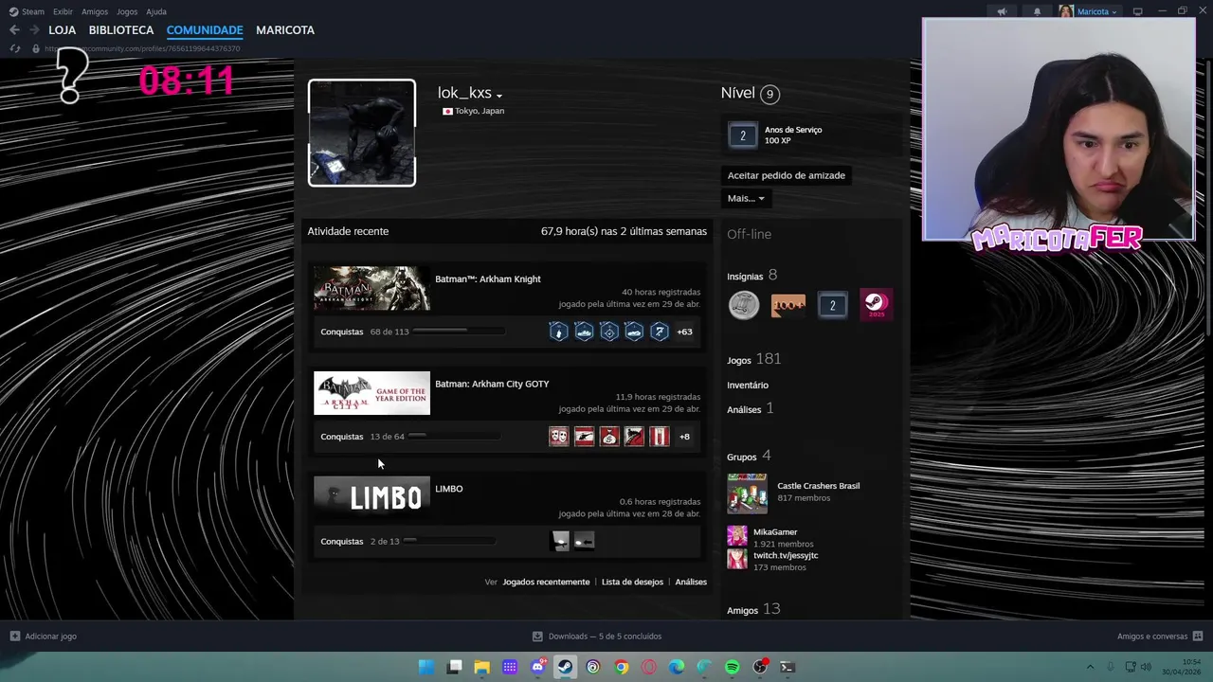1213x682 pixels.
Task: Switch to Big Picture mode icon
Action: click(x=1138, y=11)
